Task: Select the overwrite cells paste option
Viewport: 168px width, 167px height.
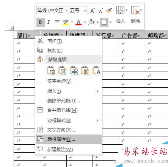Action: tap(85, 70)
